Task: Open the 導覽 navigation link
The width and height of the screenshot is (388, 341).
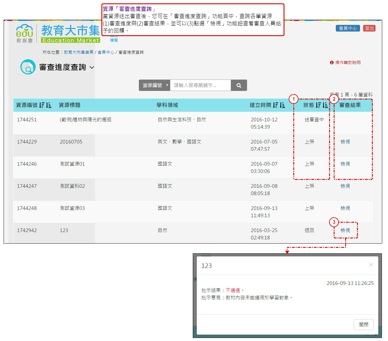Action: click(114, 40)
